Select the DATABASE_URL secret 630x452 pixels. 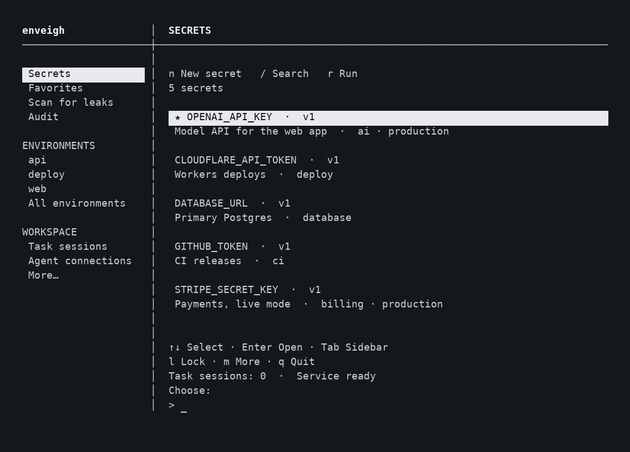pyautogui.click(x=211, y=203)
